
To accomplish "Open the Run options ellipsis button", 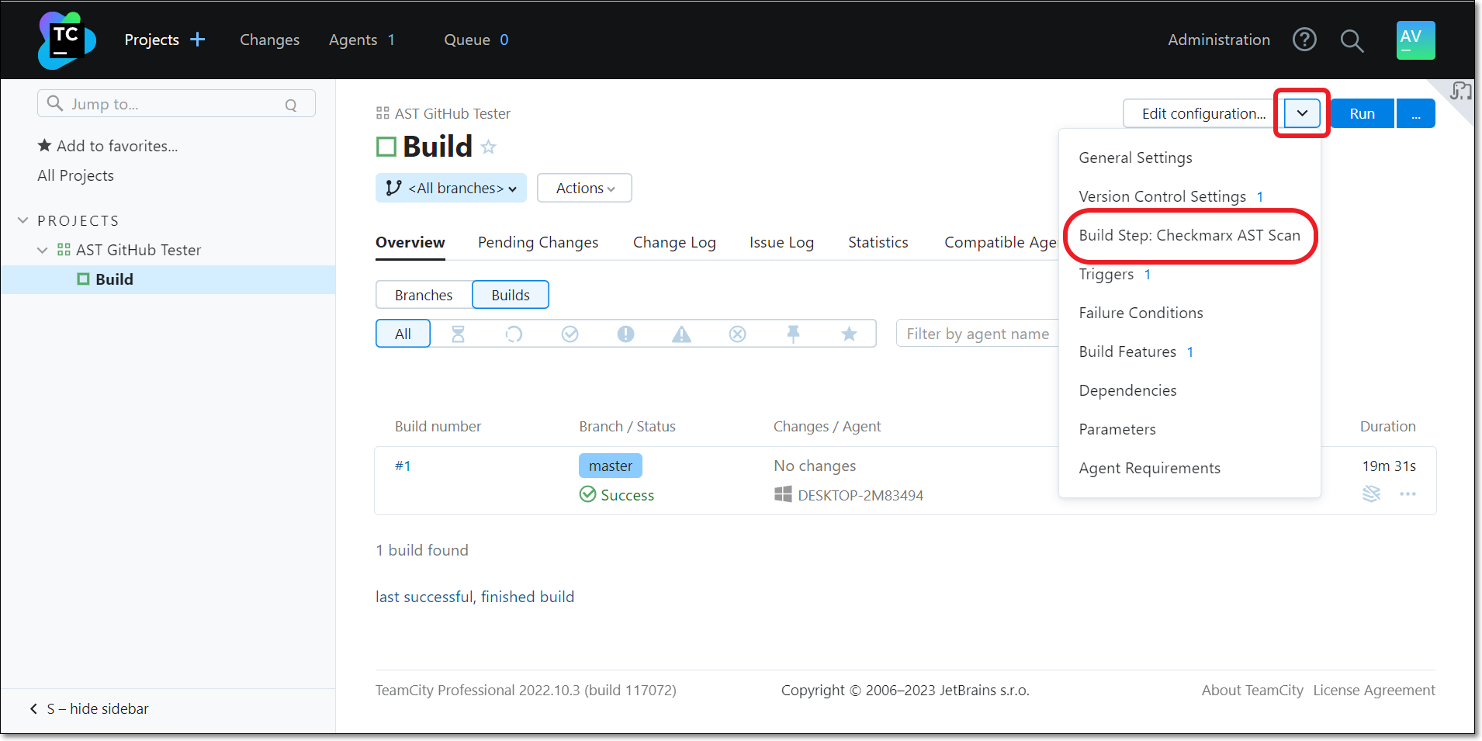I will [1415, 113].
